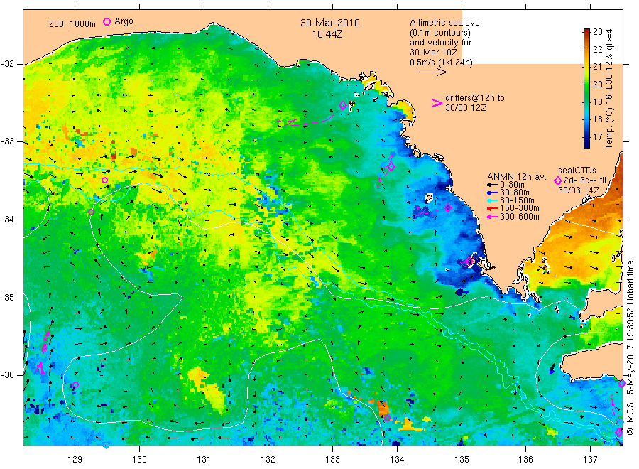The image size is (639, 469).
Task: Click the red 150-300m ANMN legend arrow
Action: [492, 208]
